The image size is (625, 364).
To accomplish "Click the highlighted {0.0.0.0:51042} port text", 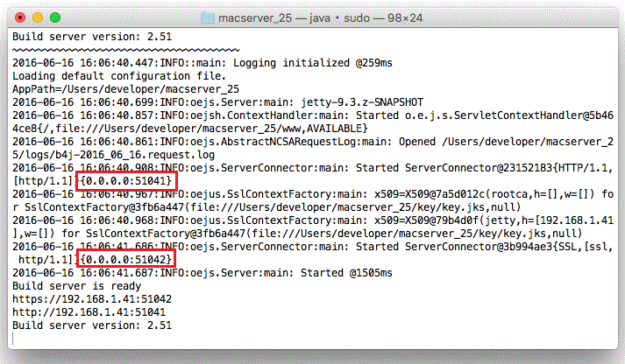I will click(128, 260).
